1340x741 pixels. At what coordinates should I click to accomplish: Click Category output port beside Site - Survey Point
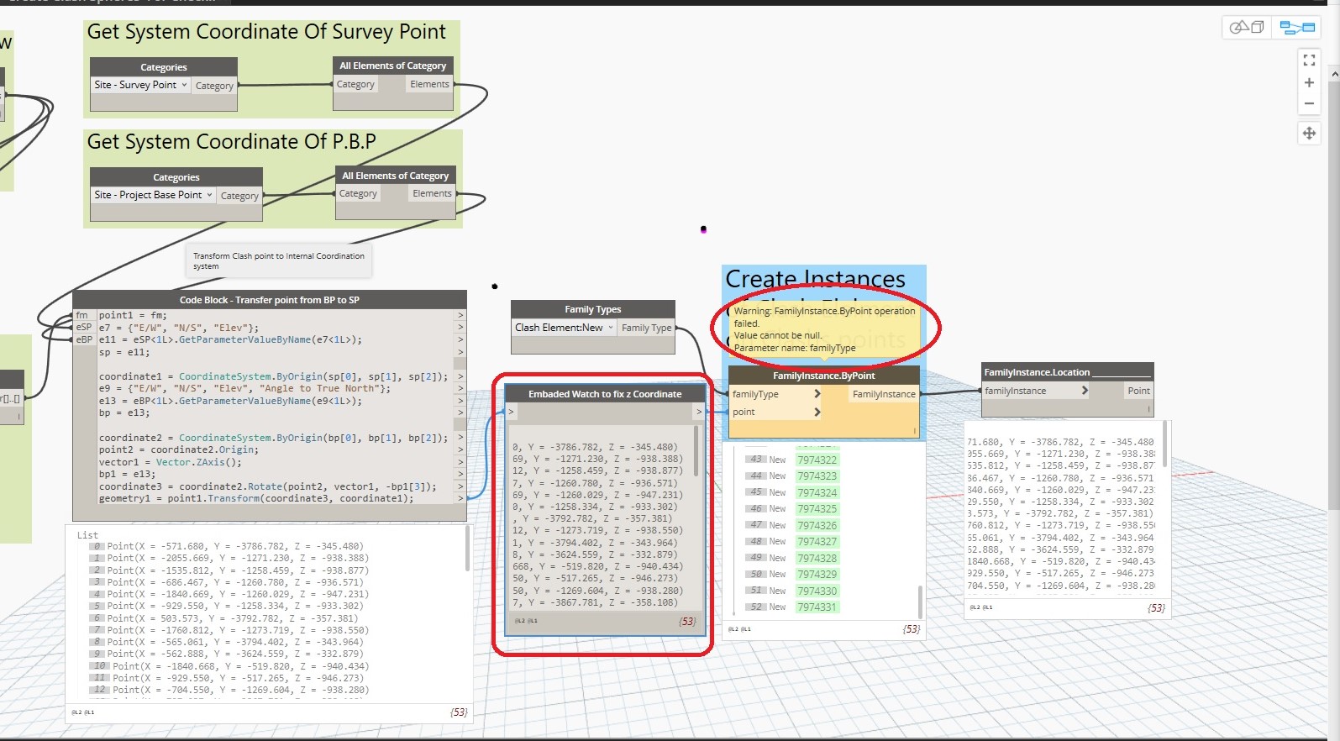pyautogui.click(x=214, y=86)
